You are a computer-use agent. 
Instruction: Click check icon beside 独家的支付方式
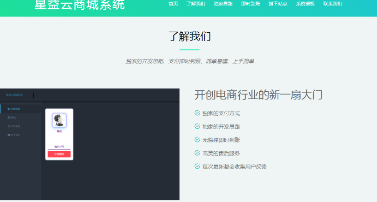point(197,113)
